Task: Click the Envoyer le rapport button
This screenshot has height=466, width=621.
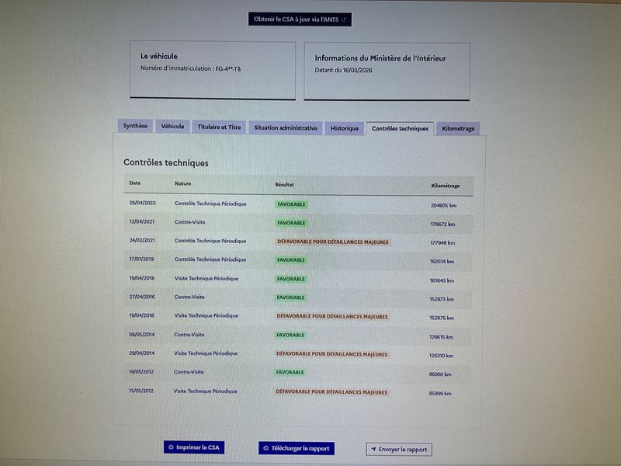Action: (x=399, y=450)
